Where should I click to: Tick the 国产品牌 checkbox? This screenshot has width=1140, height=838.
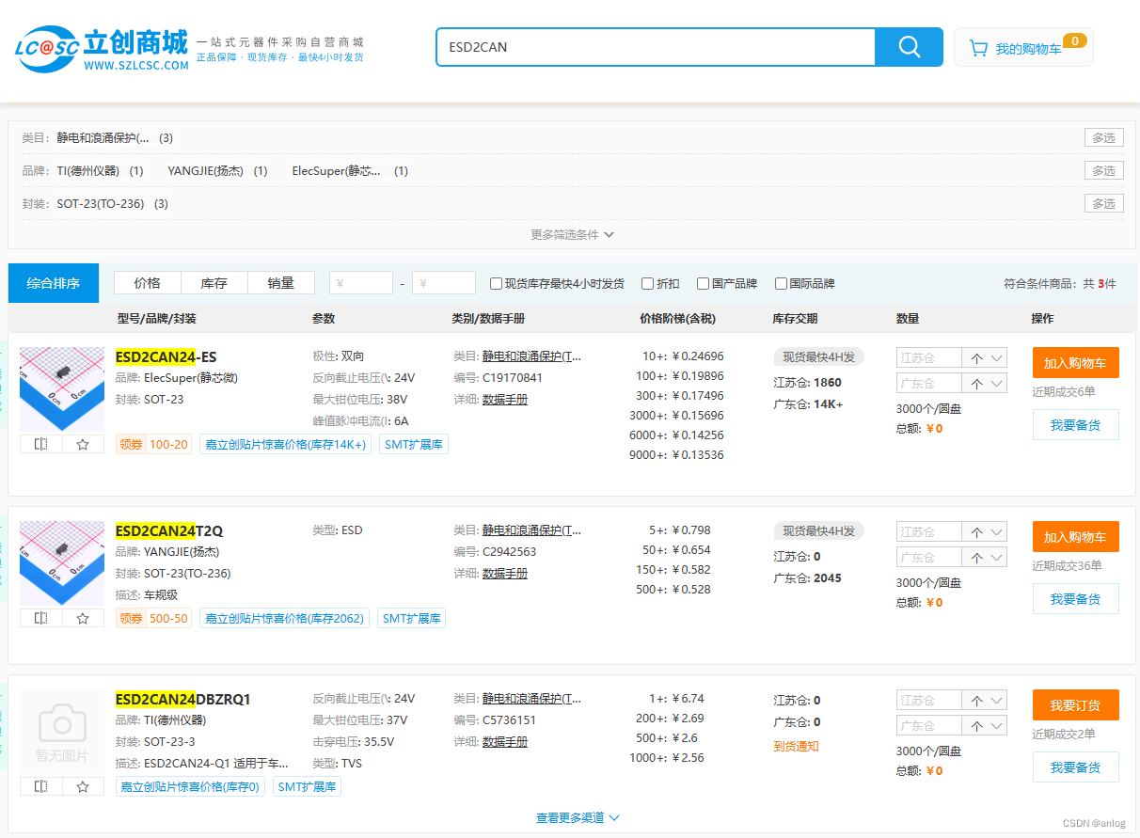(703, 283)
